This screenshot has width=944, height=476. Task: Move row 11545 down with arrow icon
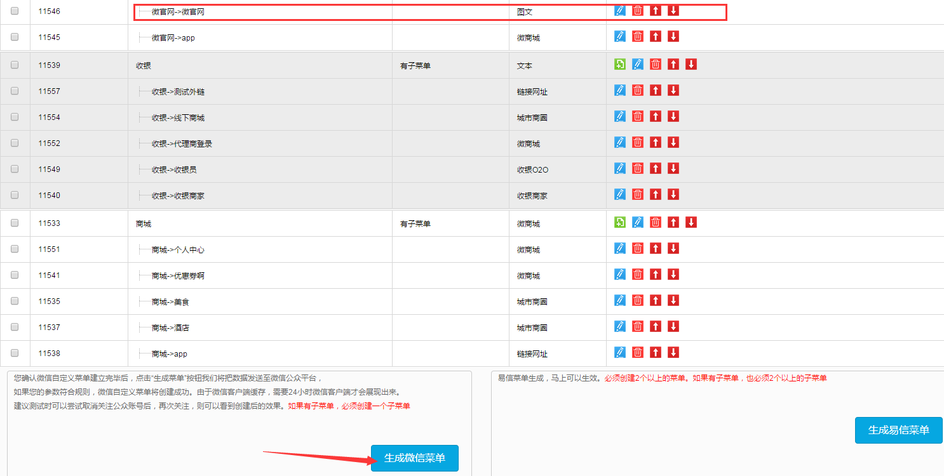click(x=673, y=37)
